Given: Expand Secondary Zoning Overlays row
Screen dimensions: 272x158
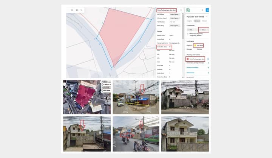Looking at the screenshot, I should (208, 63).
